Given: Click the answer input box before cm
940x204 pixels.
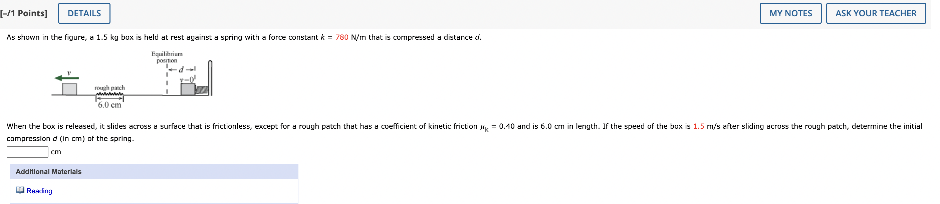Looking at the screenshot, I should tap(27, 152).
